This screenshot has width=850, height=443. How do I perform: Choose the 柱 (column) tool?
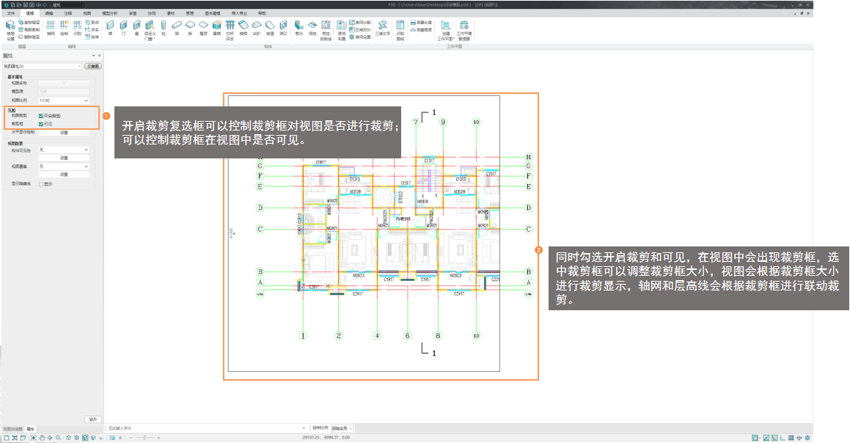coord(164,27)
